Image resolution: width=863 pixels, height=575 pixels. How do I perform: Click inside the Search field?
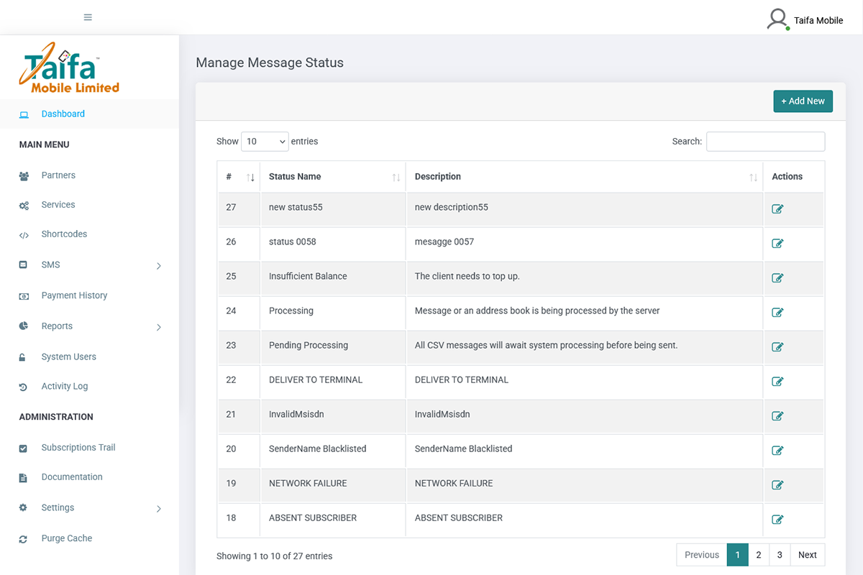coord(765,142)
